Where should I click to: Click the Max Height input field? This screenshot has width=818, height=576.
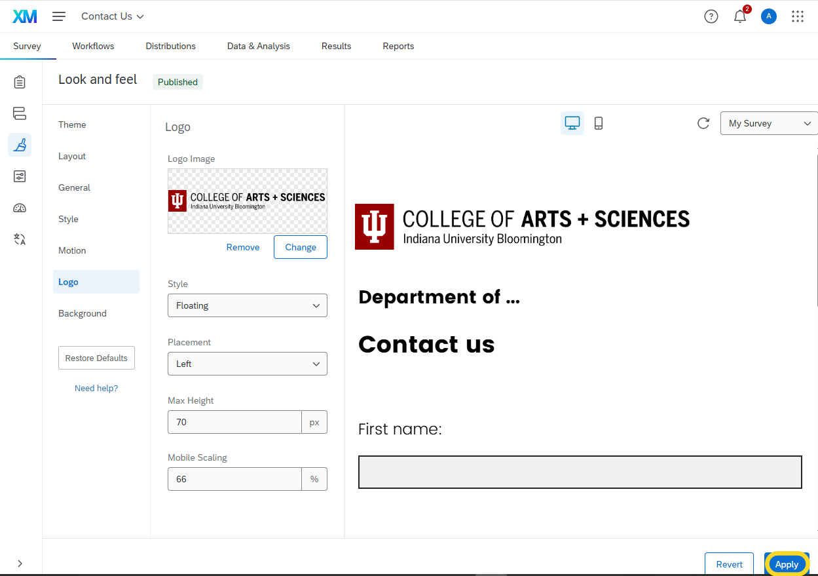[234, 422]
